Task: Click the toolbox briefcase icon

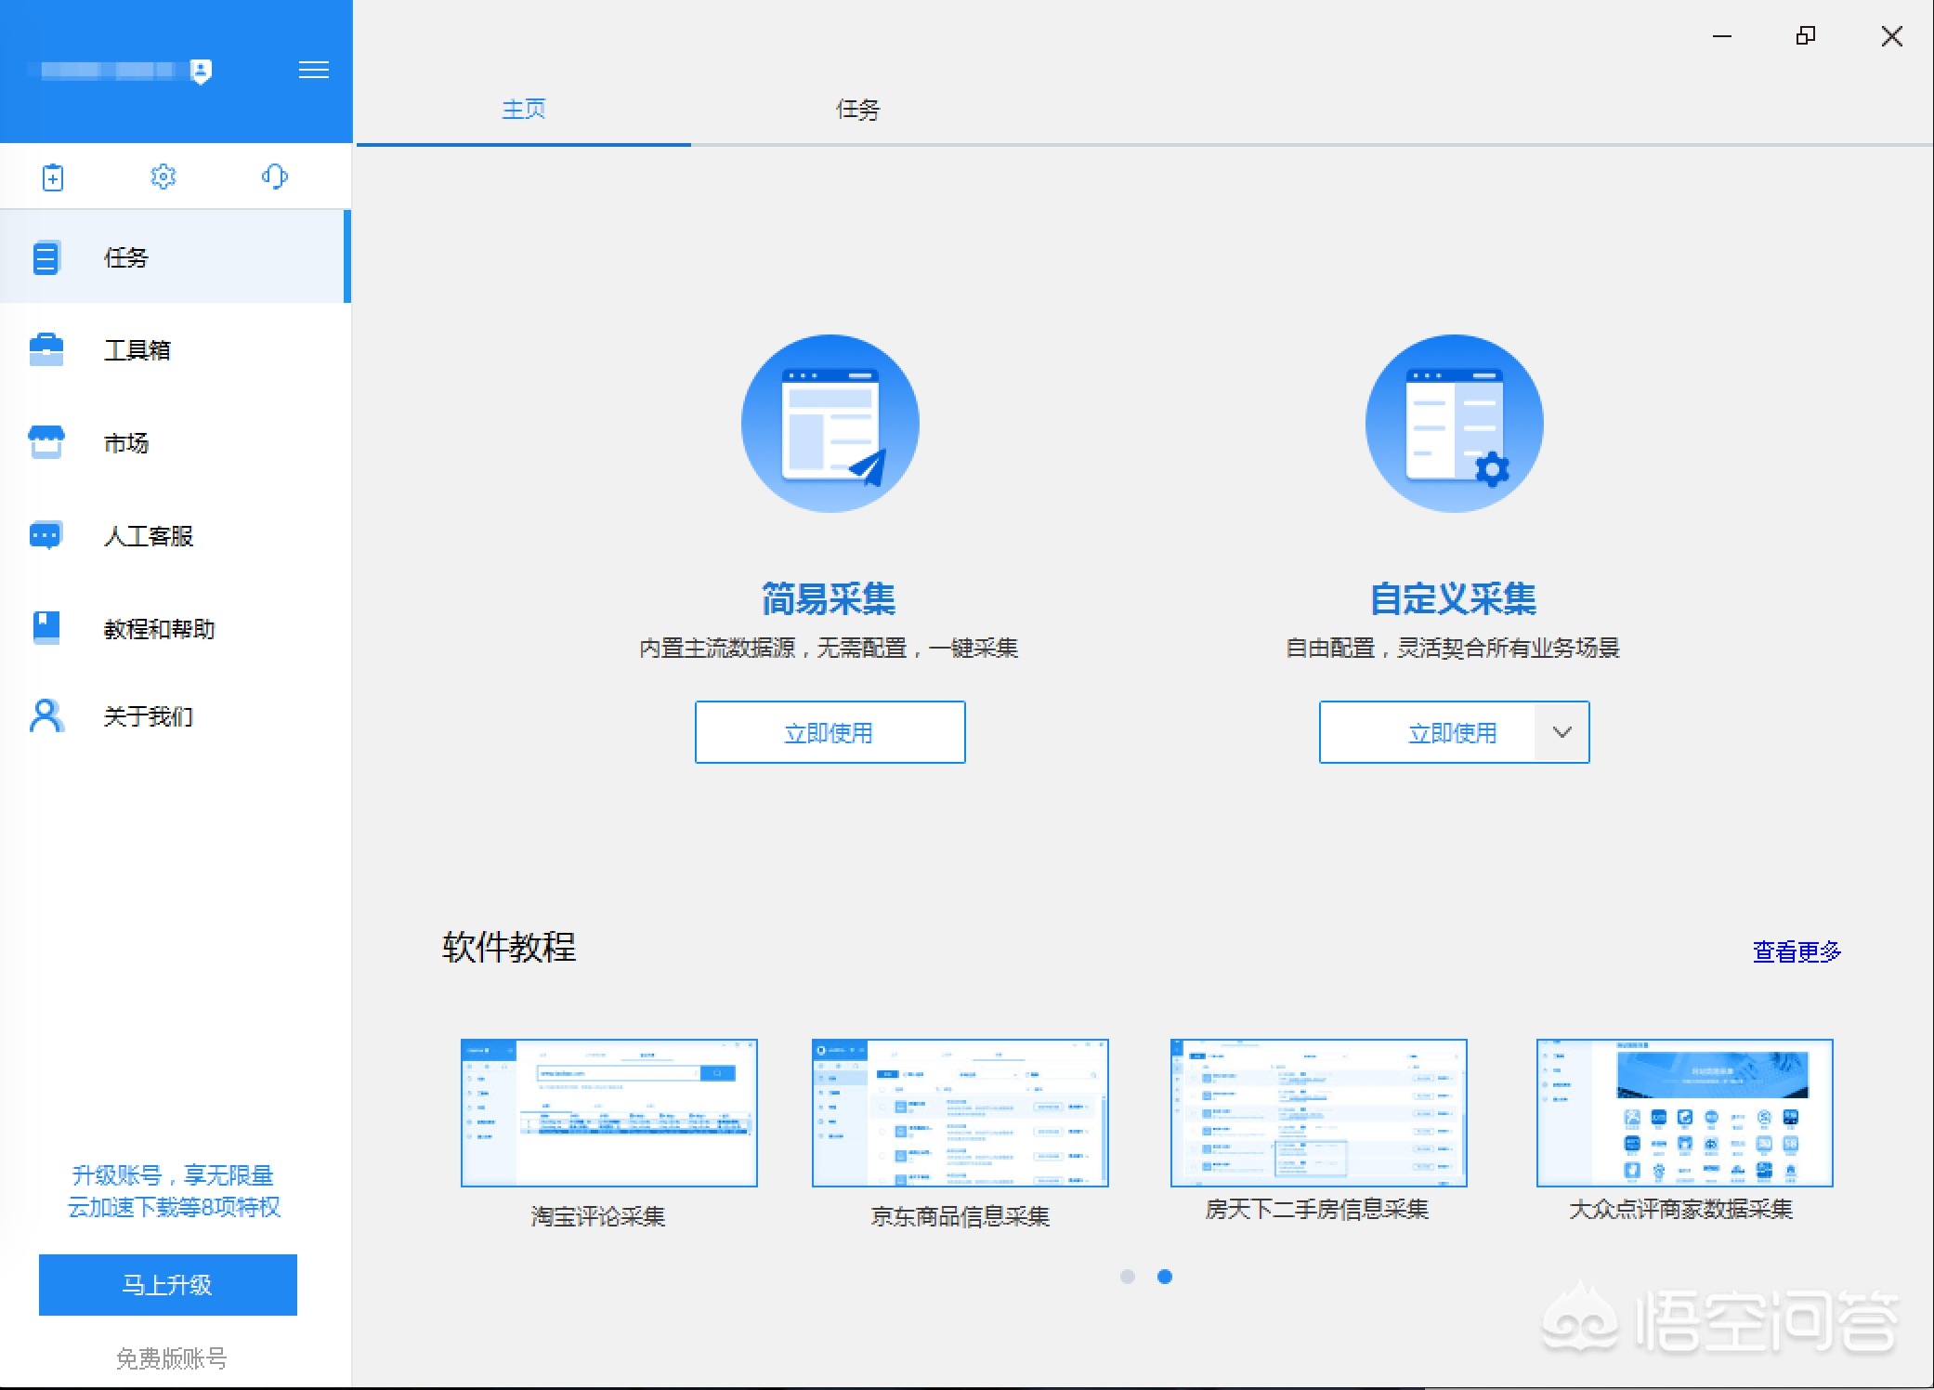Action: tap(46, 349)
